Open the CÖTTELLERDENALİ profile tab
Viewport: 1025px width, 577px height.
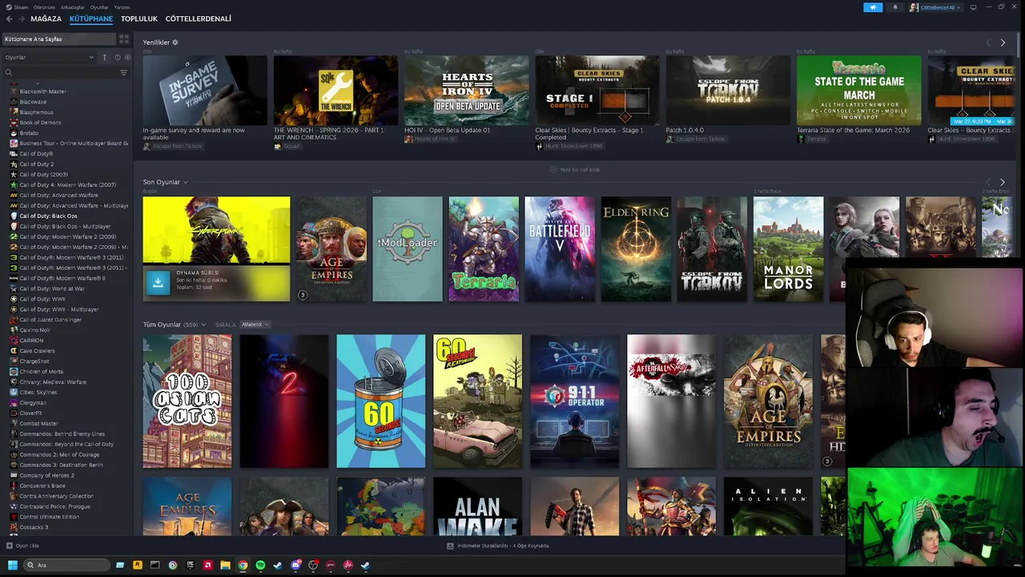199,18
